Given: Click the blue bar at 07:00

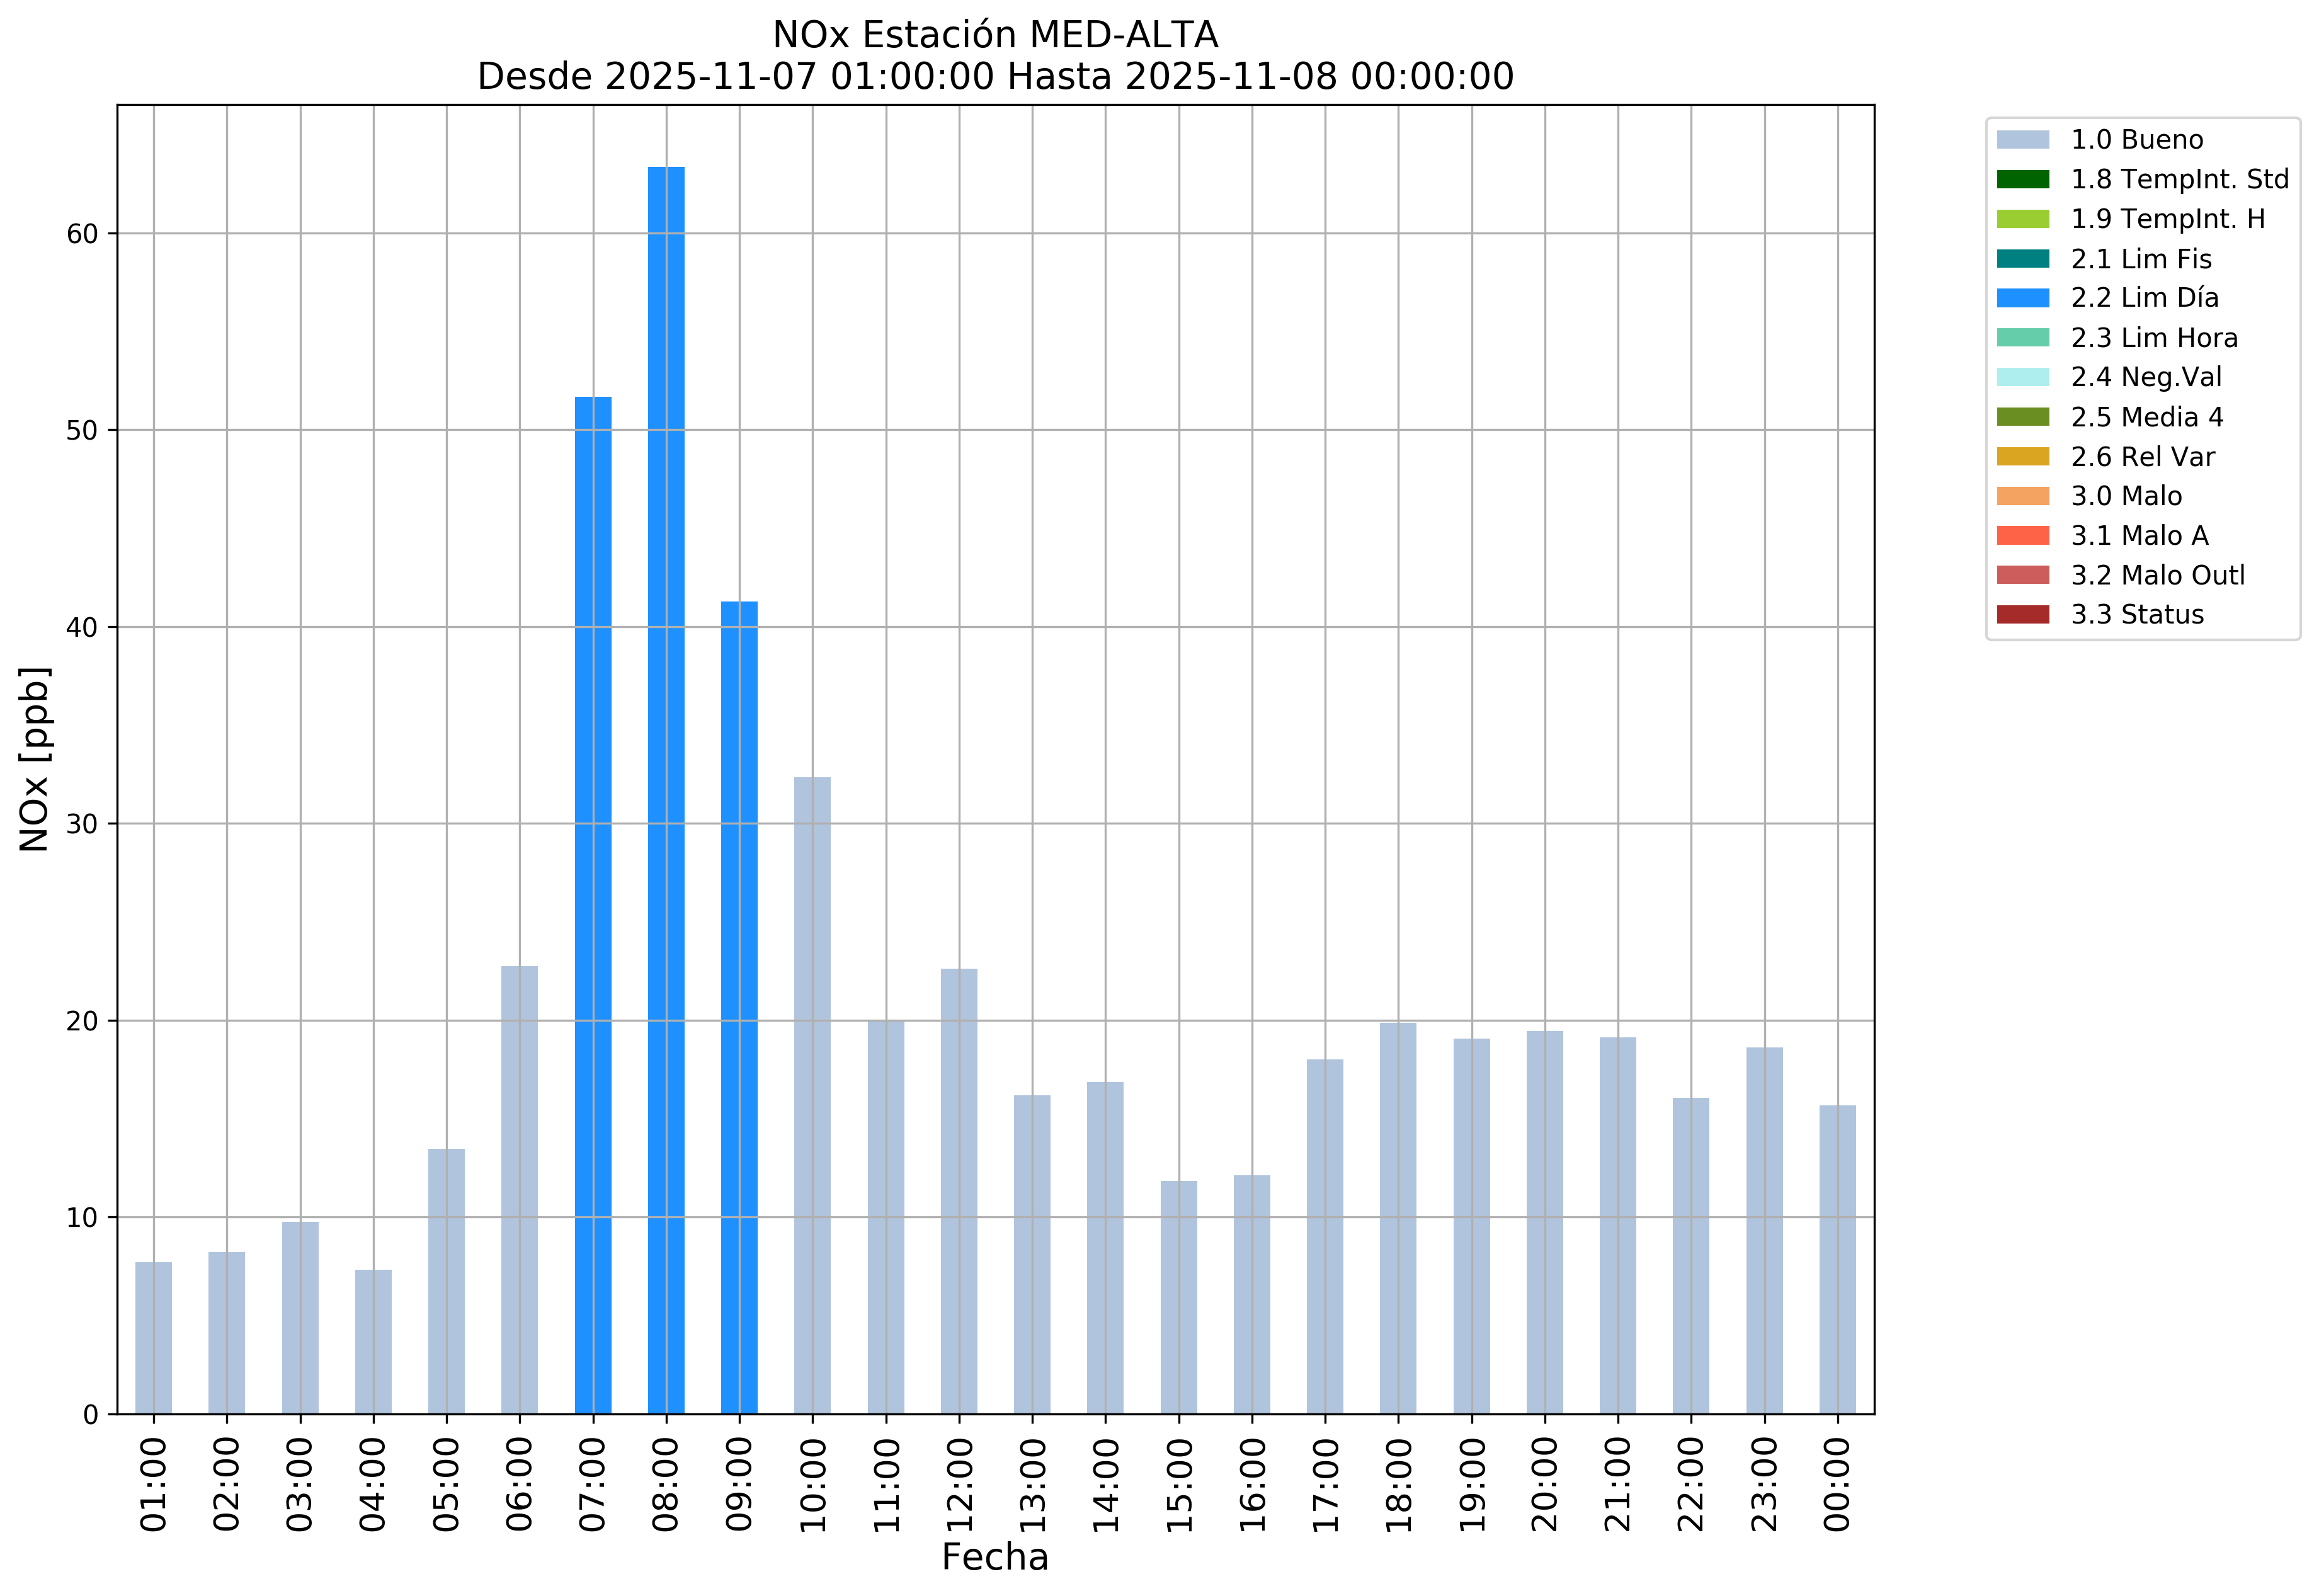Looking at the screenshot, I should point(593,905).
